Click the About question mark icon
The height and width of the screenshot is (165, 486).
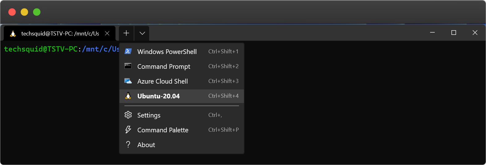(x=128, y=144)
